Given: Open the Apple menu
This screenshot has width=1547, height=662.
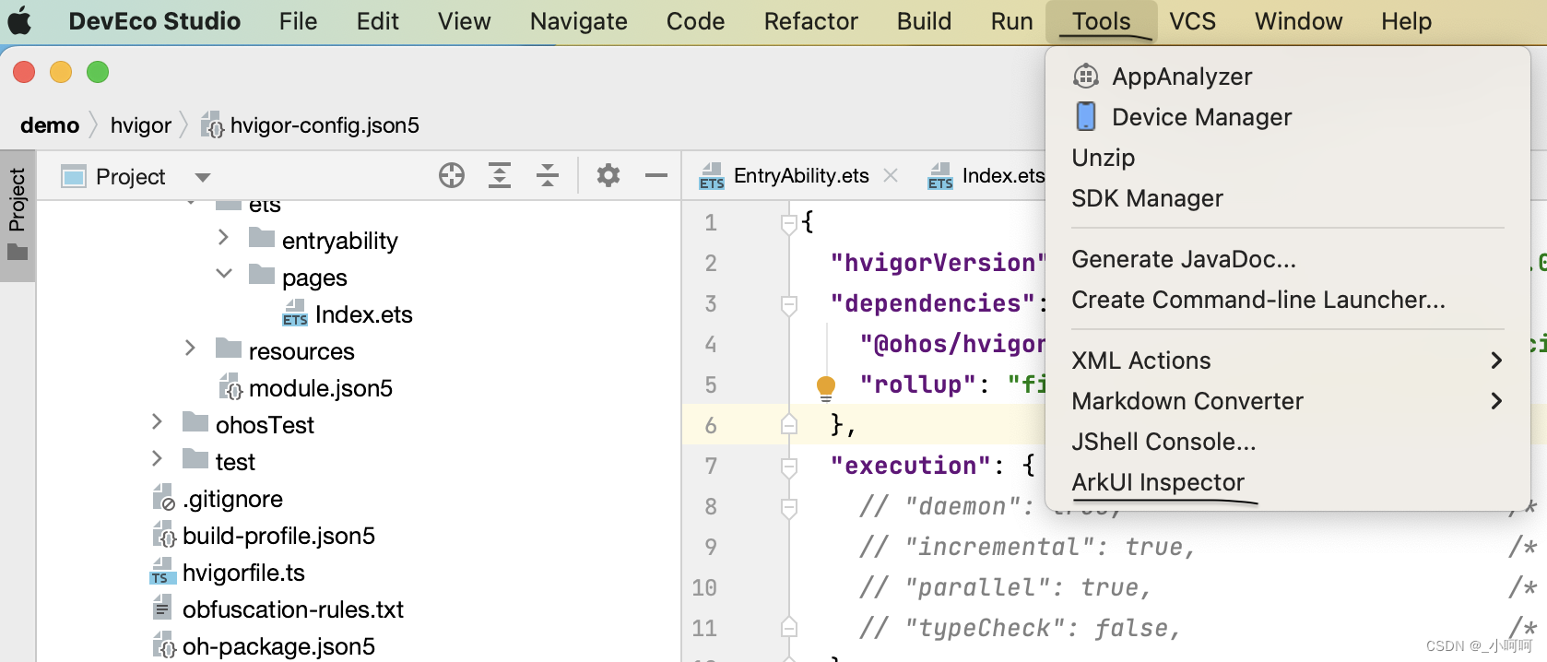Looking at the screenshot, I should tap(19, 21).
